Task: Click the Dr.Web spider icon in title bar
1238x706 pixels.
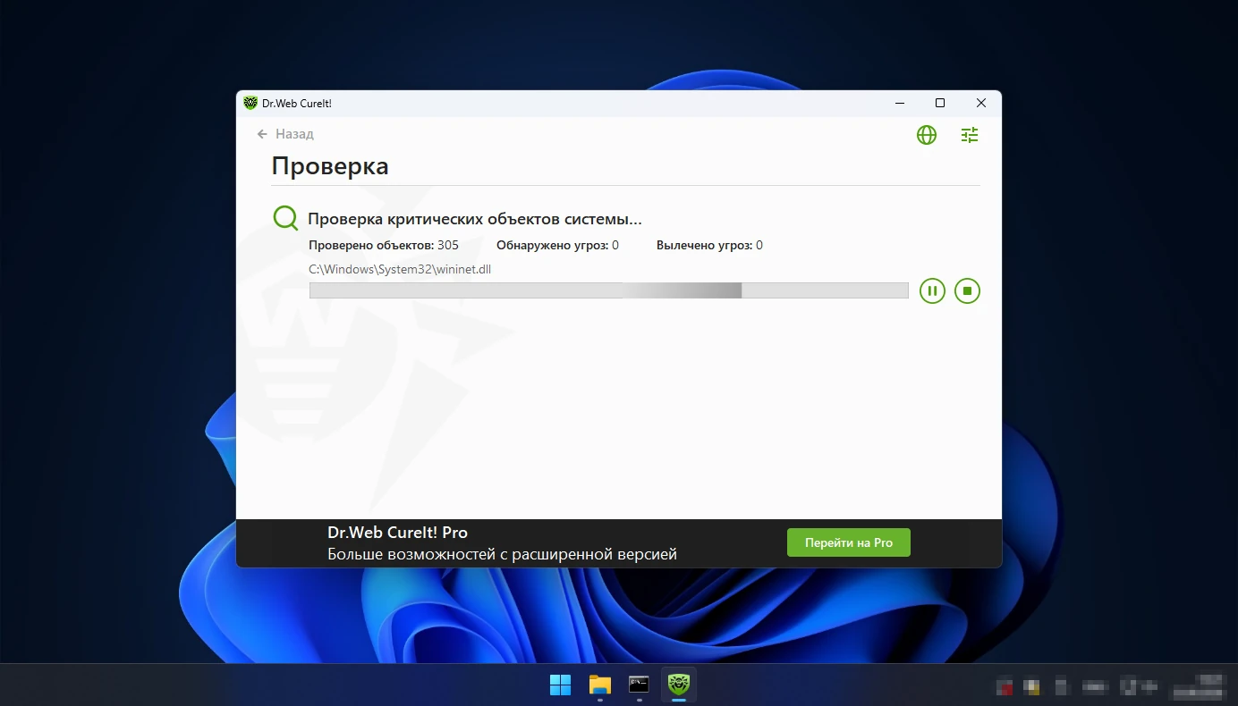Action: [250, 103]
